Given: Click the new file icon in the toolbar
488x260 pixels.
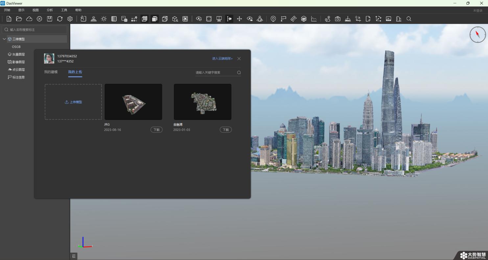Looking at the screenshot, I should [x=9, y=19].
